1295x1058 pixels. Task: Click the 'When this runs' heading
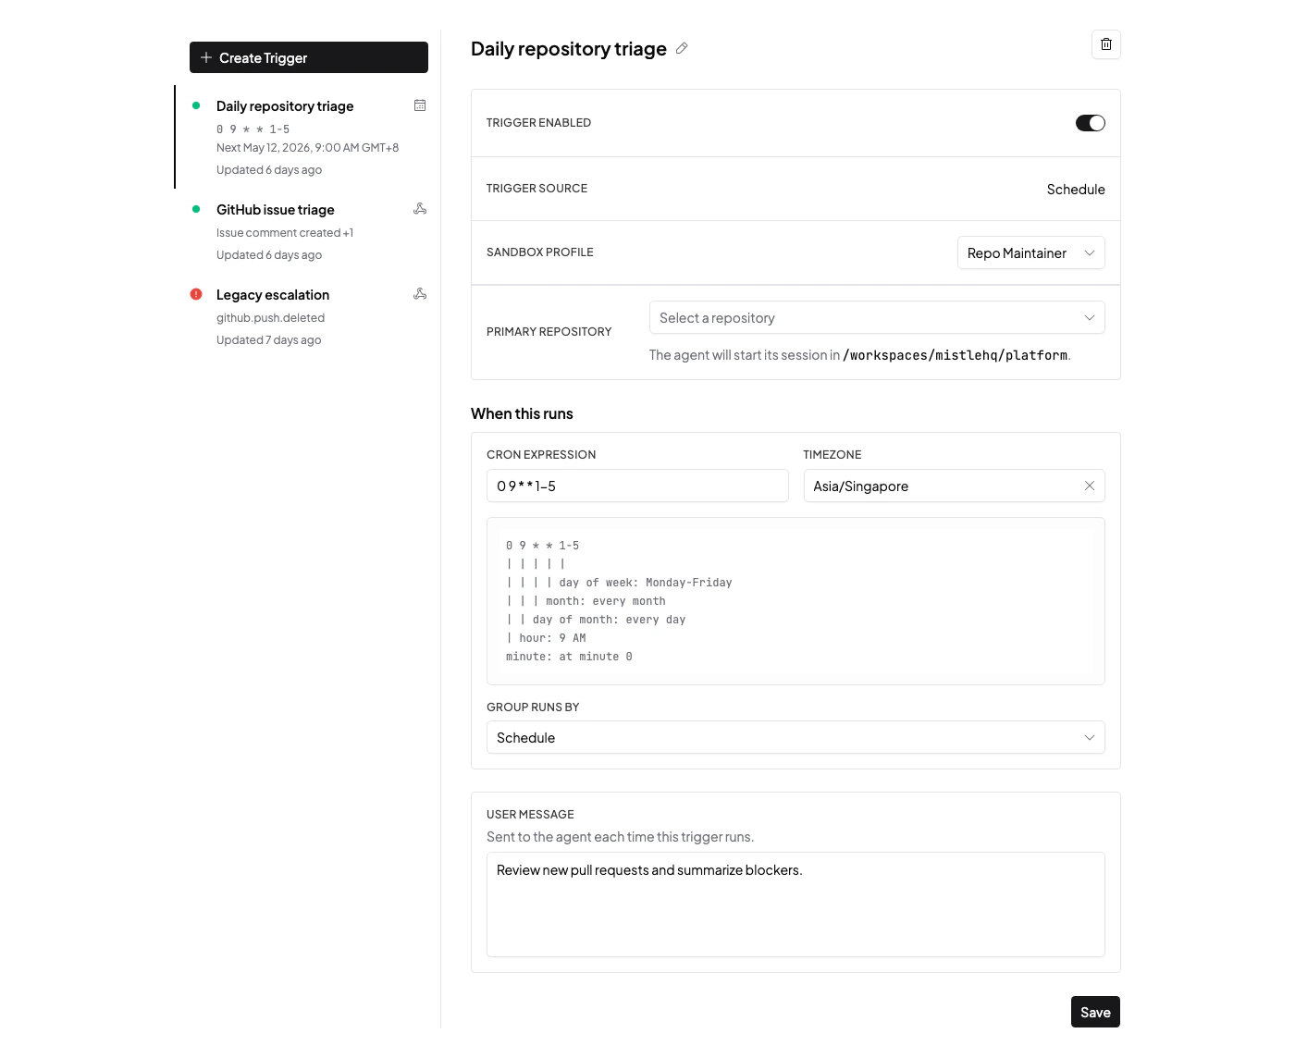point(522,413)
